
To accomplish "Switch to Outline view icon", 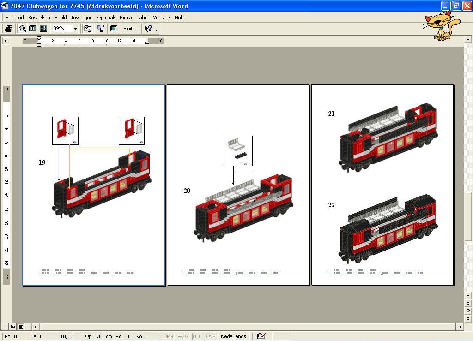I will pos(29,327).
